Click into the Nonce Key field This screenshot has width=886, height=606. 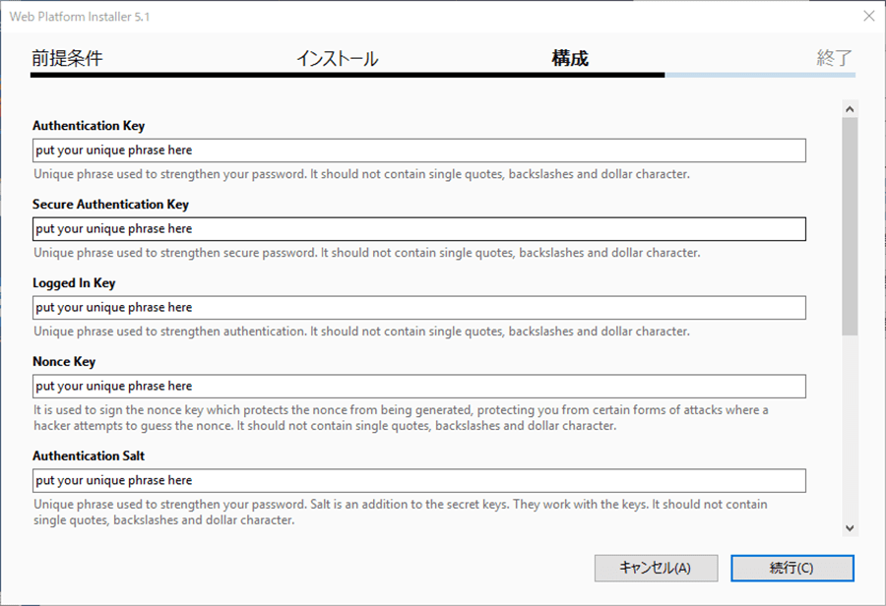tap(419, 386)
